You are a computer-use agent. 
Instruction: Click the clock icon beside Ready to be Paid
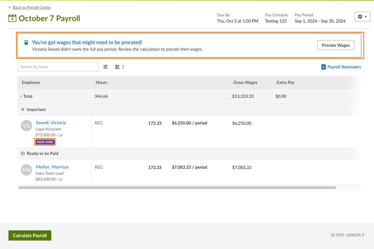(x=22, y=153)
